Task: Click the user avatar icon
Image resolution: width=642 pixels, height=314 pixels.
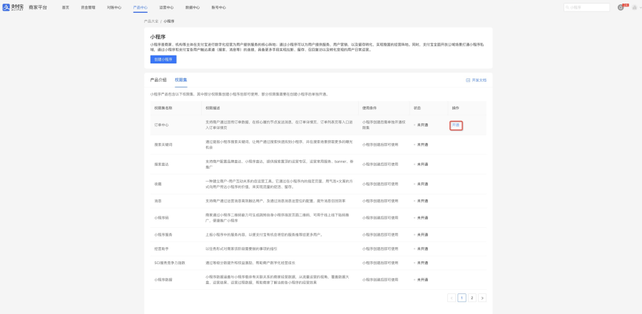Action: click(x=634, y=7)
